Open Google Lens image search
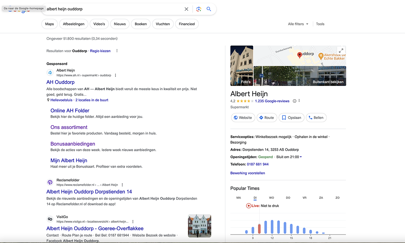The width and height of the screenshot is (405, 243). point(198,9)
